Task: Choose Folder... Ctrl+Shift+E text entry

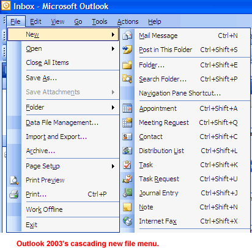Action: point(185,65)
